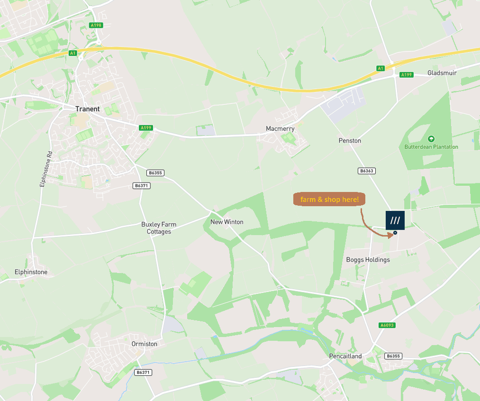Click the what3words marker icon
This screenshot has width=480, height=401.
point(395,220)
